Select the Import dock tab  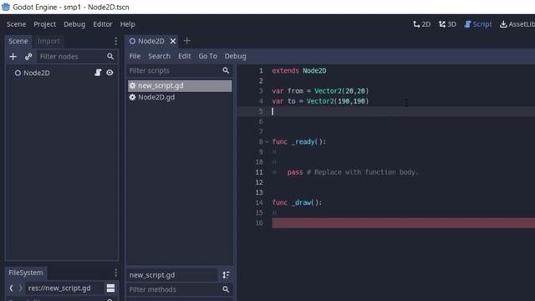tap(48, 41)
